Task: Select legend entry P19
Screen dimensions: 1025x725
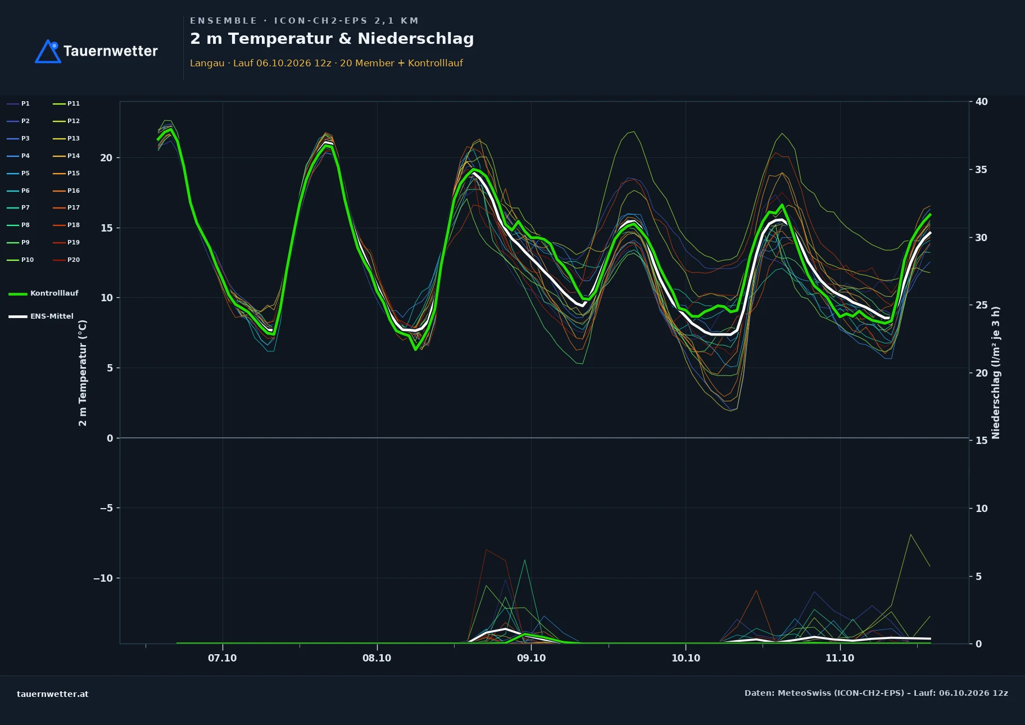Action: (x=66, y=242)
